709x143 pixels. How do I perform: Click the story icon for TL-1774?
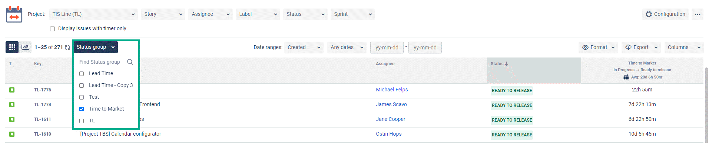(x=12, y=105)
